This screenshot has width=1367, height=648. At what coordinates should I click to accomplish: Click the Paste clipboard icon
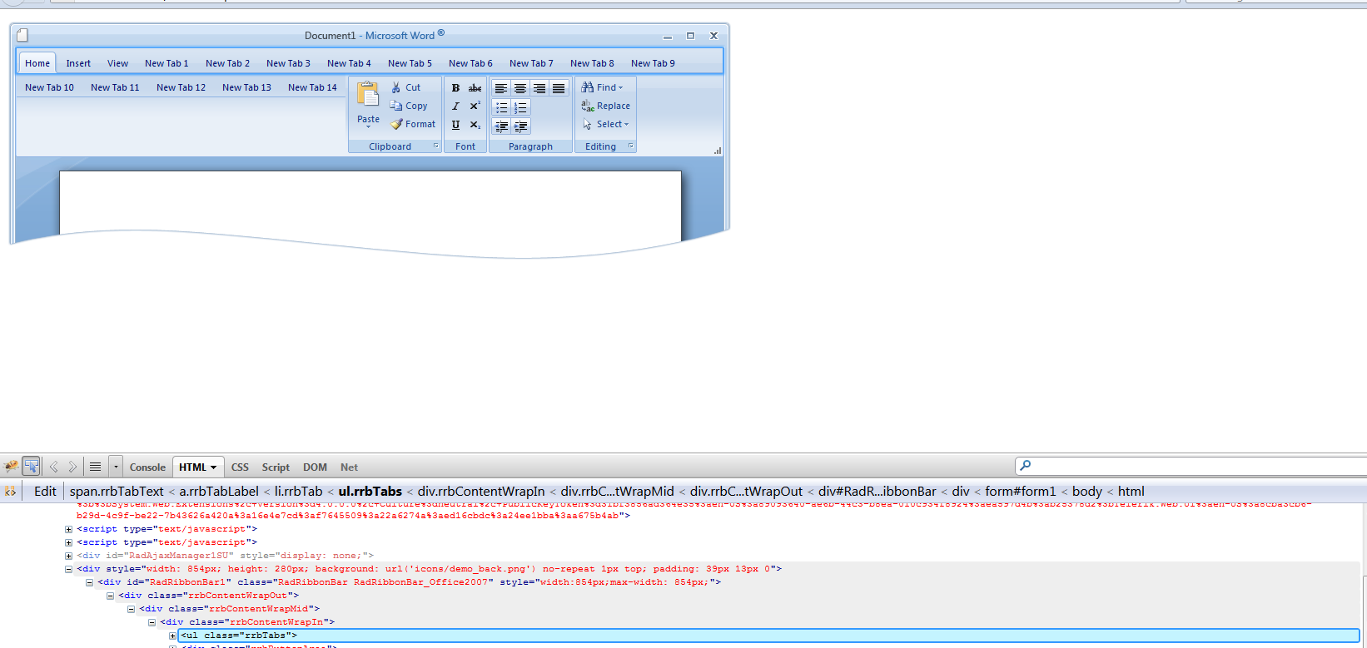pyautogui.click(x=368, y=95)
